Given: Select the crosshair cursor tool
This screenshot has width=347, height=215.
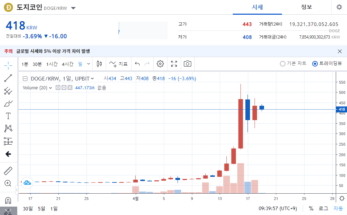Looking at the screenshot, I should click(x=8, y=65).
